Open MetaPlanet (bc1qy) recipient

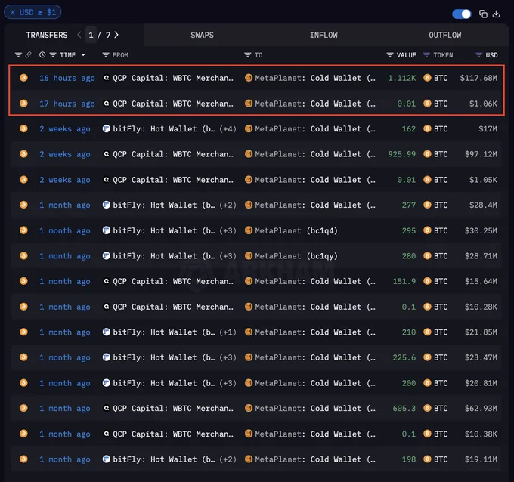[x=296, y=256]
